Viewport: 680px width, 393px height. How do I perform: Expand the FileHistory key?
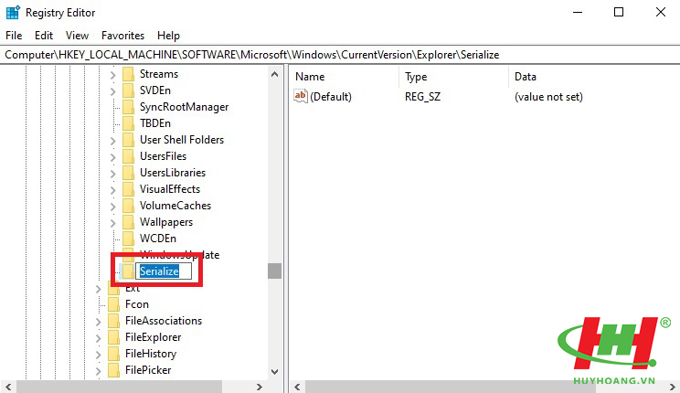click(99, 355)
